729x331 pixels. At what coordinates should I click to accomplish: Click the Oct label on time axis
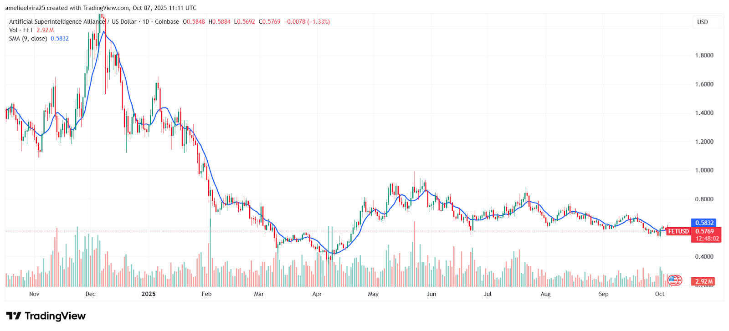point(659,294)
